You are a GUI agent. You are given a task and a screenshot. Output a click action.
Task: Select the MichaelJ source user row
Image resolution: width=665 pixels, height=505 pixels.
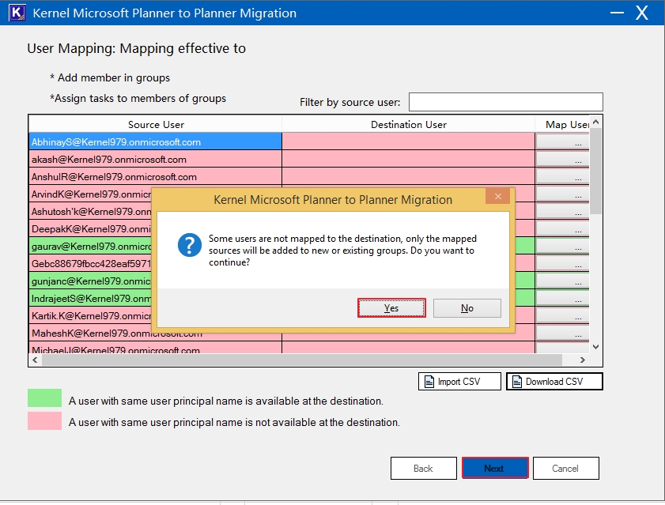point(155,348)
